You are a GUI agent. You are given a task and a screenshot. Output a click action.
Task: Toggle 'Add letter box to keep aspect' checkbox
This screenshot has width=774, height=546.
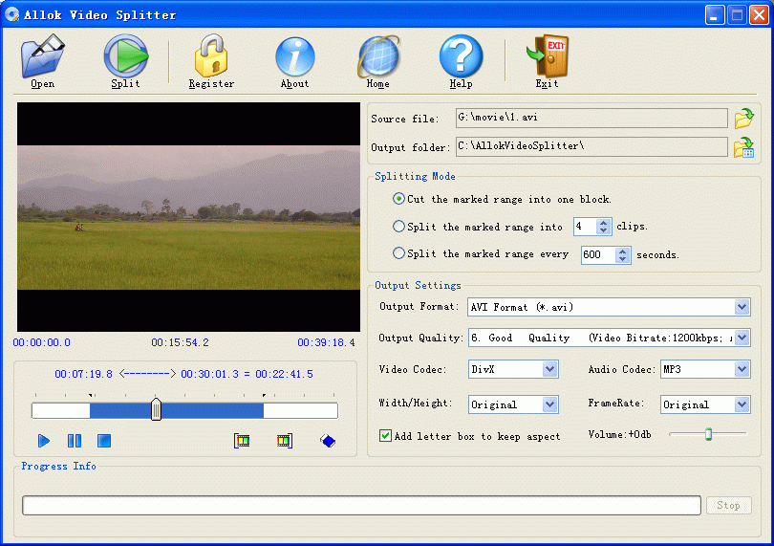point(386,436)
